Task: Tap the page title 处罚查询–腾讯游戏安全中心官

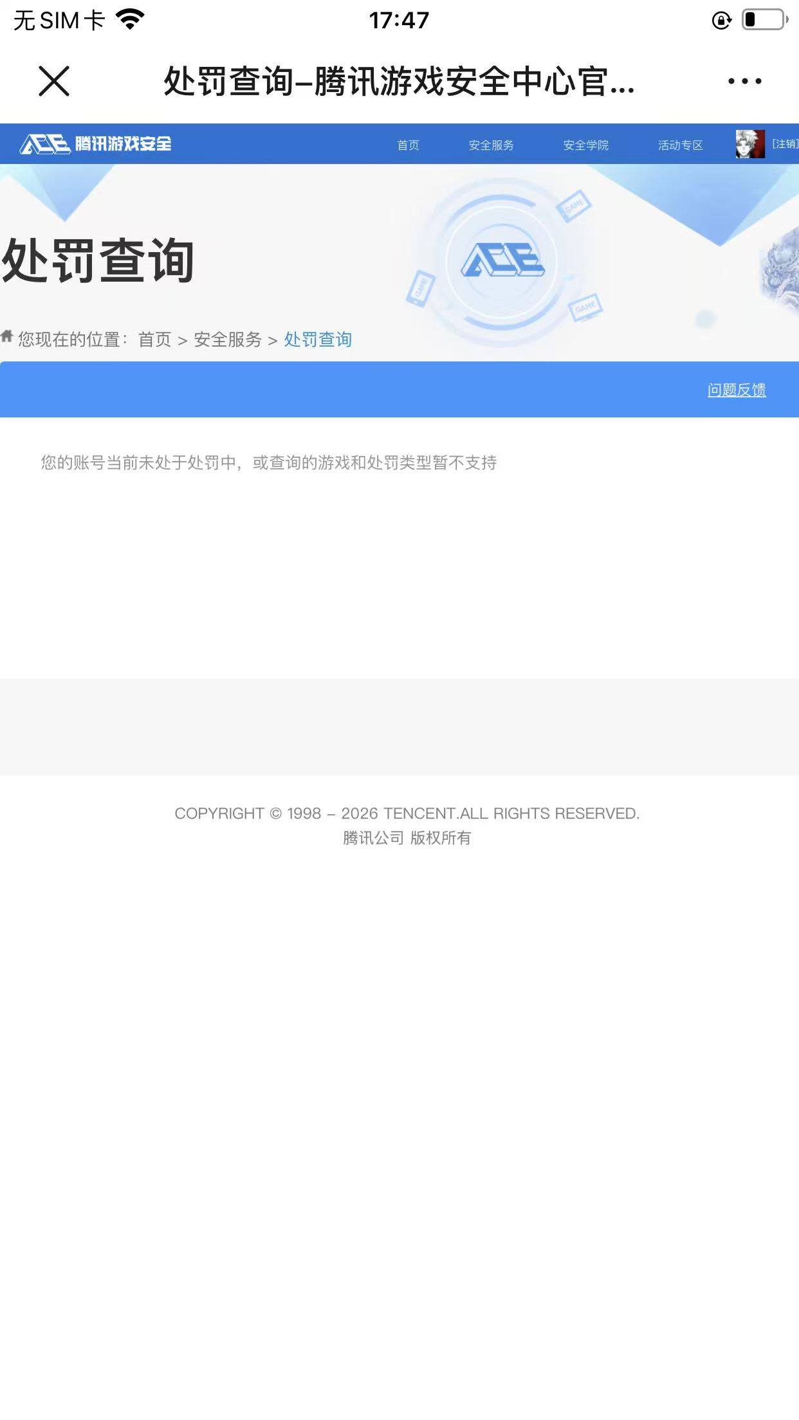Action: (x=399, y=81)
